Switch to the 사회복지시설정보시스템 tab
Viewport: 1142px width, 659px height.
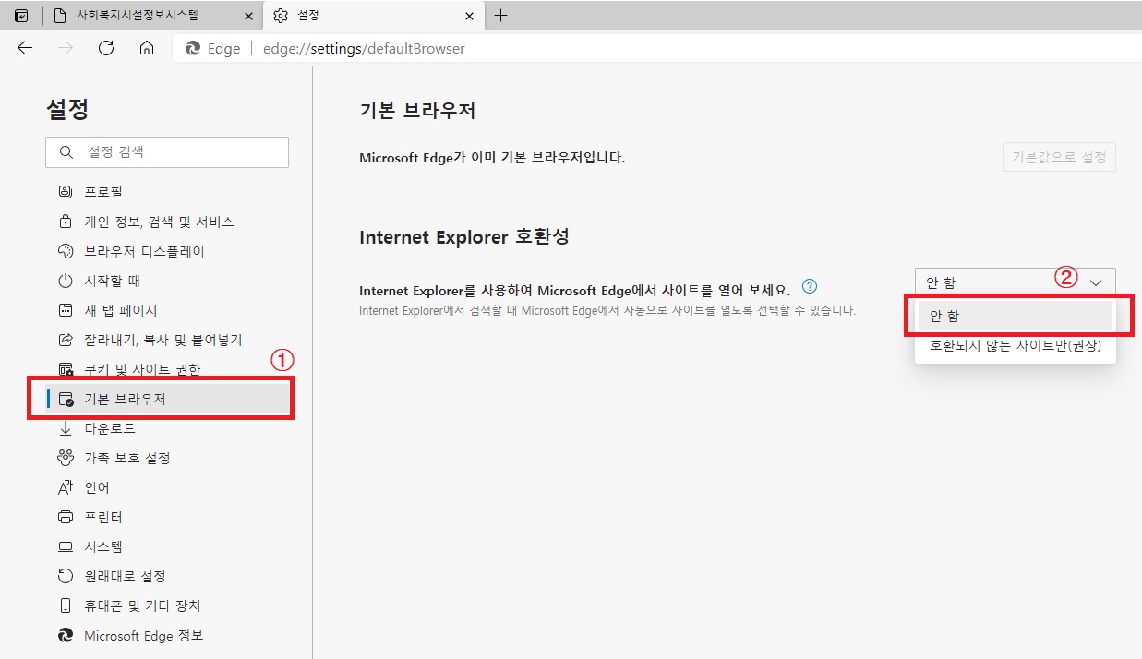tap(151, 16)
